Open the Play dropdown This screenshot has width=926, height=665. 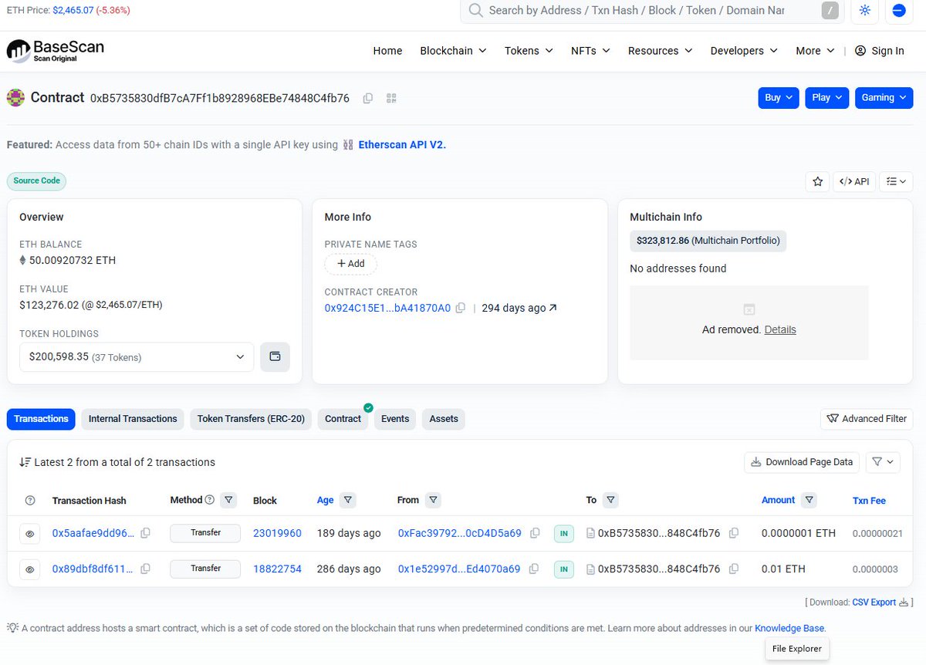827,98
